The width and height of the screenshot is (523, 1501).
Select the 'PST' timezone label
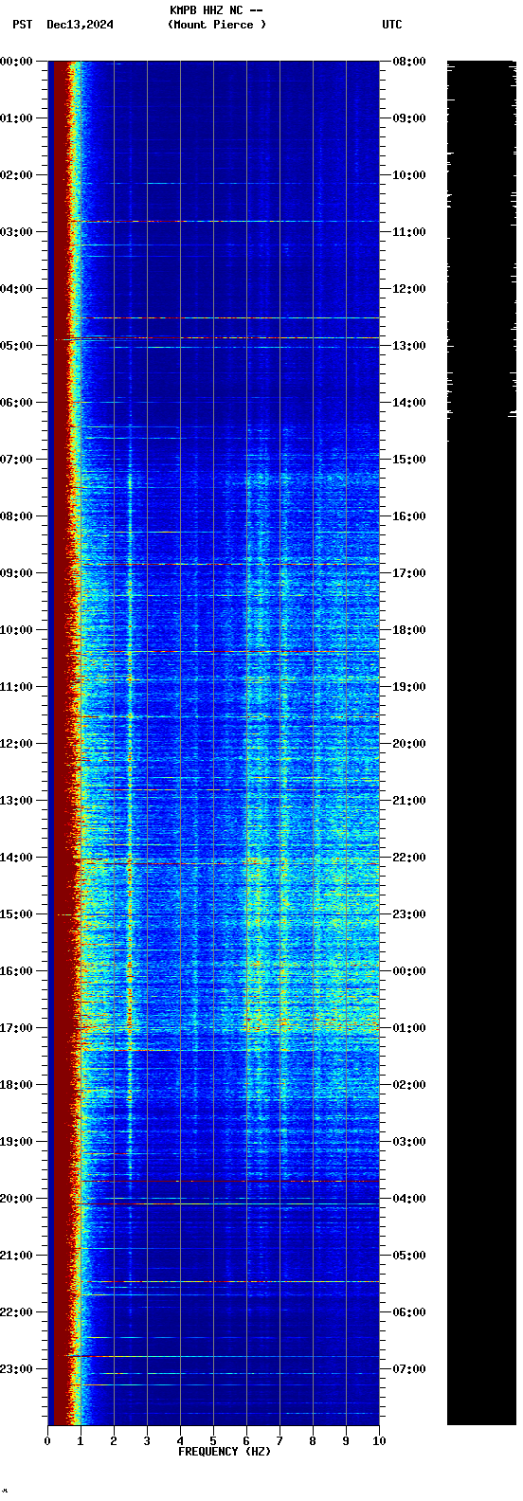pyautogui.click(x=23, y=25)
